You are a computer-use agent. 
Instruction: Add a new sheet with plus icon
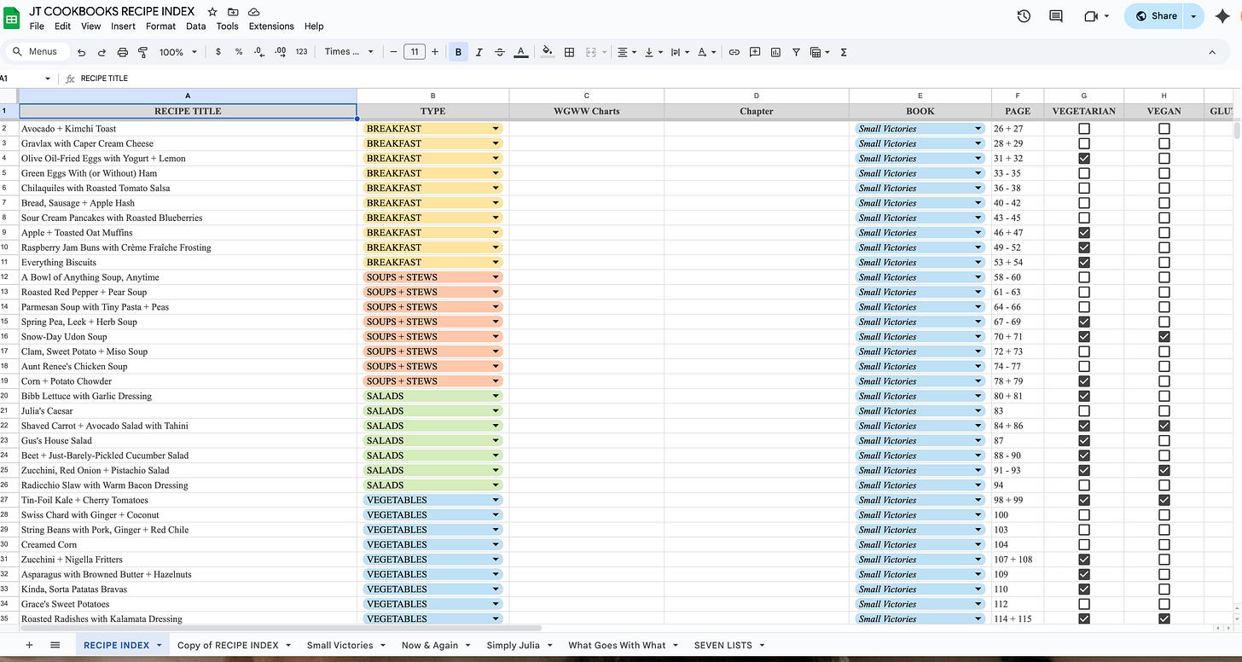pos(29,645)
